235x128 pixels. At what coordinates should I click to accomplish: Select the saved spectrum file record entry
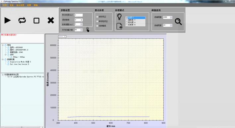[26, 77]
